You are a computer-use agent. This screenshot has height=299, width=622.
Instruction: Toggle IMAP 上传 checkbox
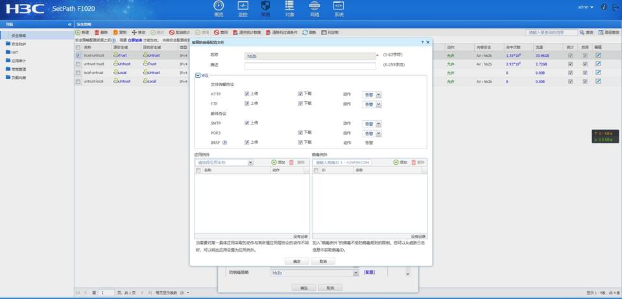click(x=246, y=142)
